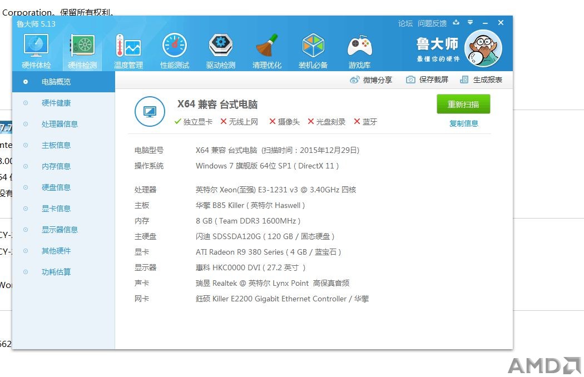Open the 论坛 forum link
The height and width of the screenshot is (377, 584).
click(x=405, y=23)
